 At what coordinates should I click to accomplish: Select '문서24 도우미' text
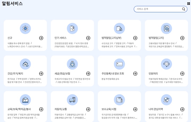point(176,79)
